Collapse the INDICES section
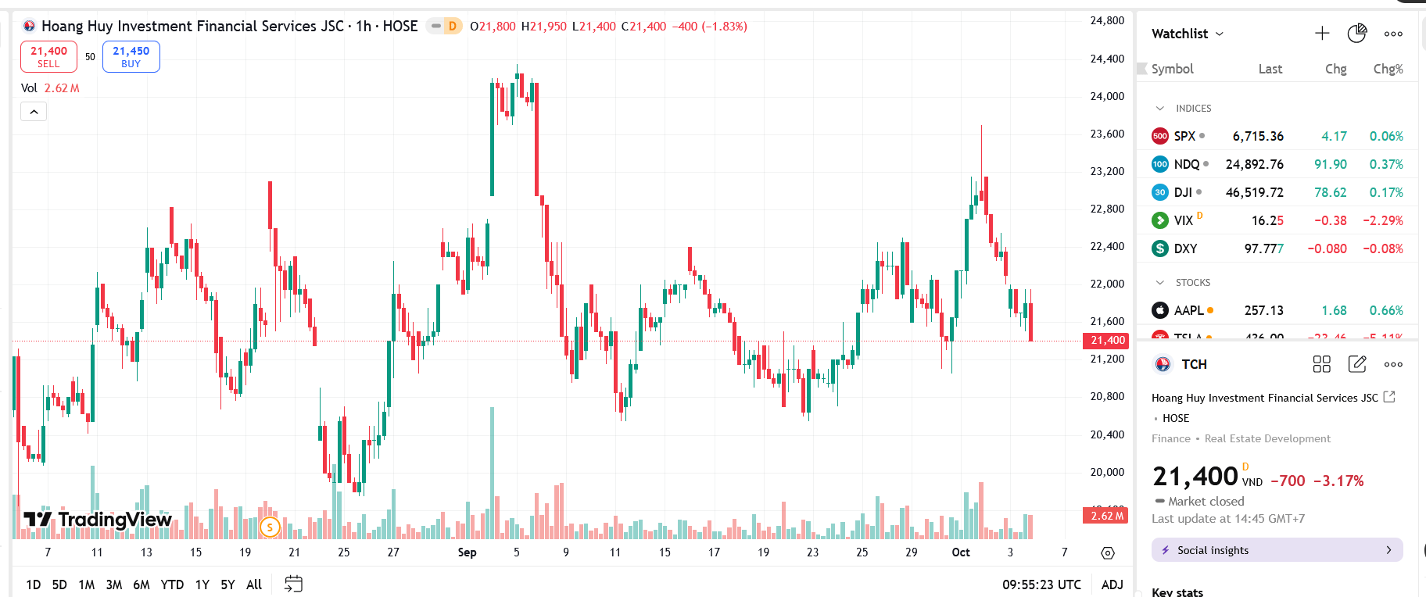This screenshot has height=597, width=1426. tap(1160, 109)
